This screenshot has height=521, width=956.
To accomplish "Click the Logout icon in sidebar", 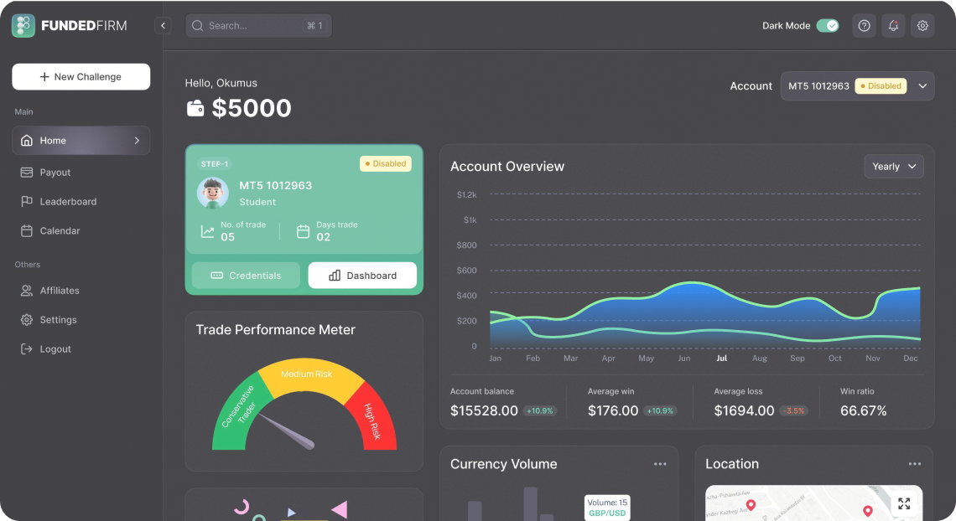I will [x=27, y=348].
